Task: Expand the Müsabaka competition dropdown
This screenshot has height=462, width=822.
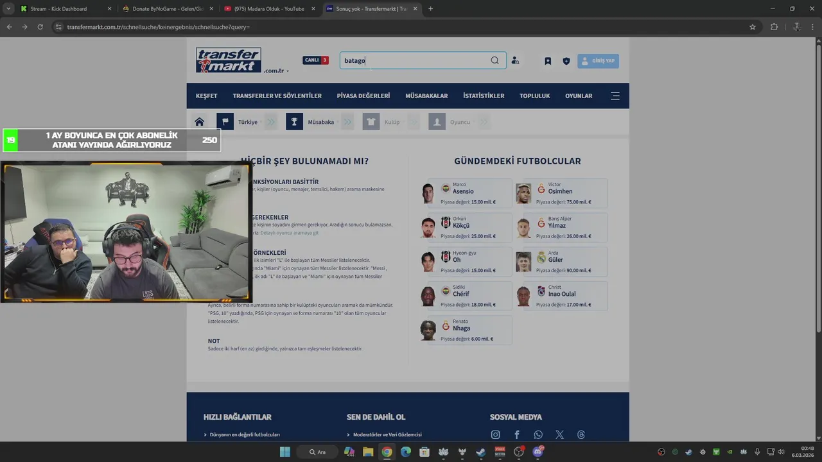Action: tap(347, 122)
